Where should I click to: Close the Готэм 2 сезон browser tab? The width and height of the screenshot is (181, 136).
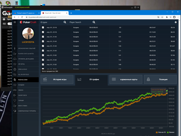coord(39,13)
